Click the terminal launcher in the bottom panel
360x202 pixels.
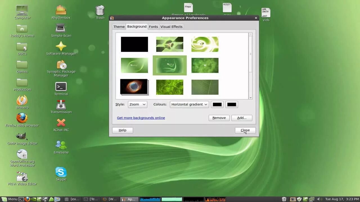click(21, 199)
